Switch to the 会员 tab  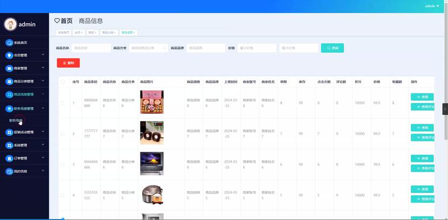78,32
